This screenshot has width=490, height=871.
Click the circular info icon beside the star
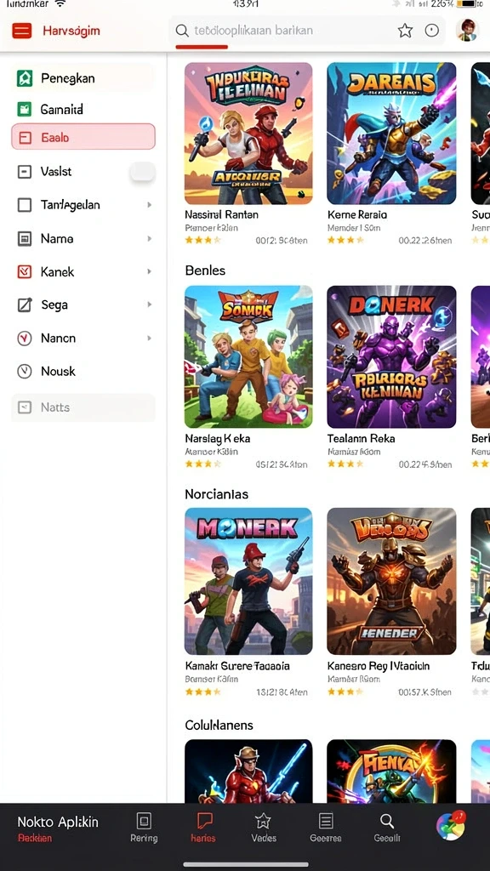(x=431, y=31)
